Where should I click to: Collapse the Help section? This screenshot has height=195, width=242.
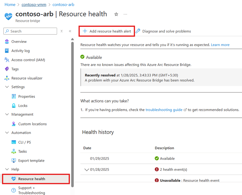pos(7,169)
